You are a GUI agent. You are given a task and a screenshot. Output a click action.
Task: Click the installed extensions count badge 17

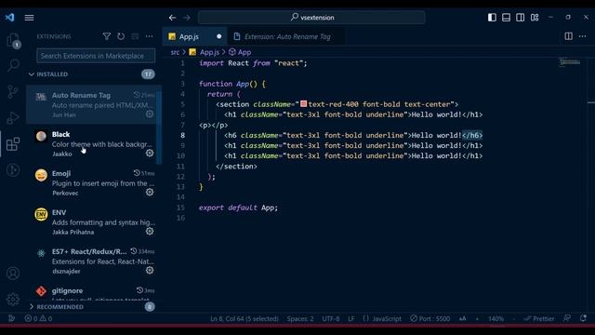[148, 74]
